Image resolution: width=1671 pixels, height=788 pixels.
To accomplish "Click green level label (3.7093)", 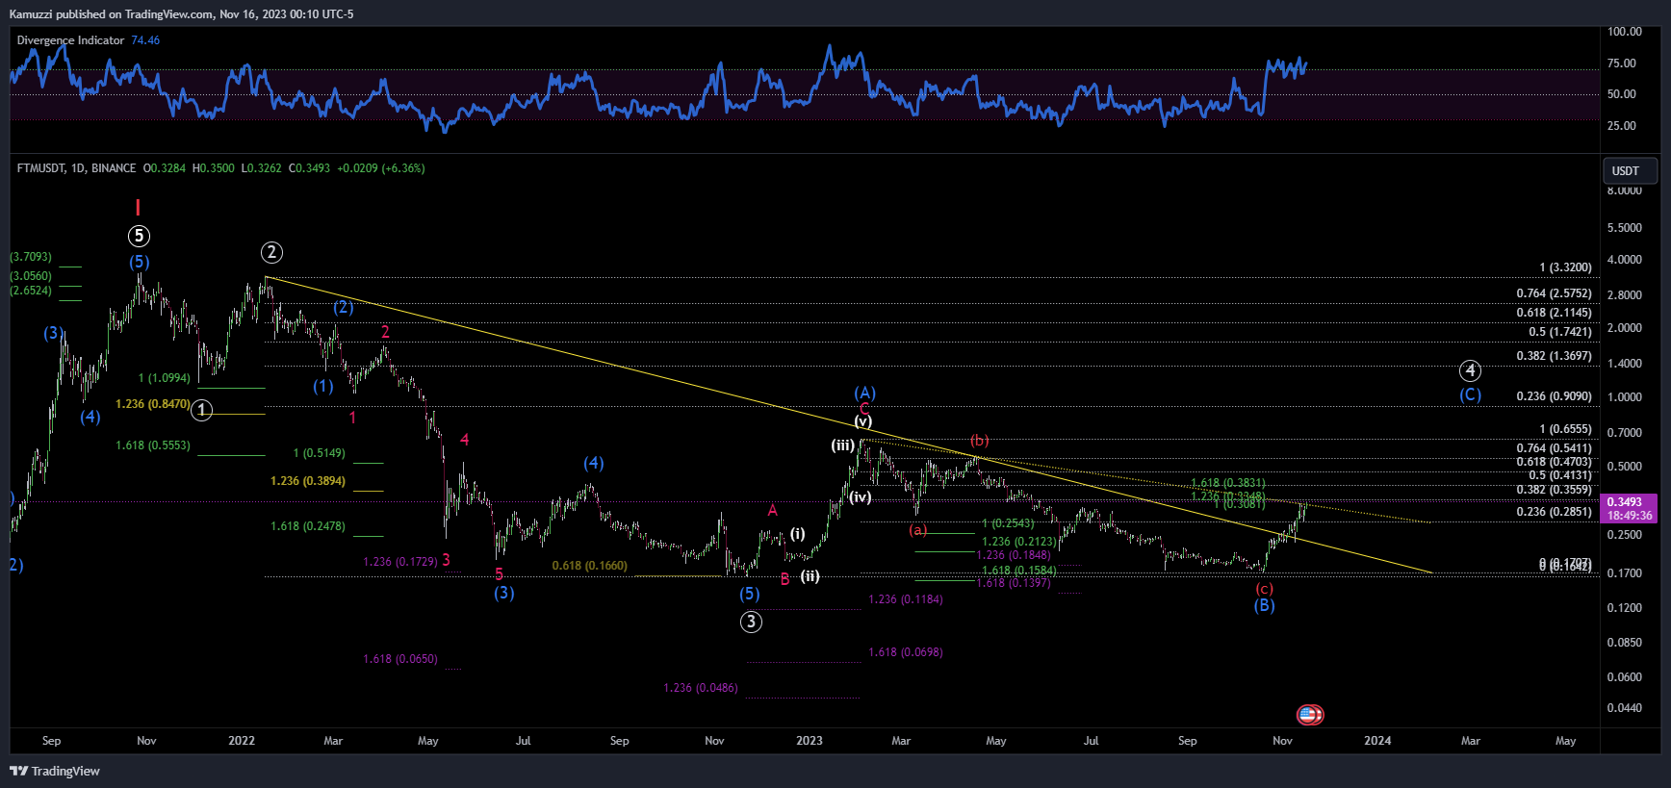I will click(x=31, y=257).
